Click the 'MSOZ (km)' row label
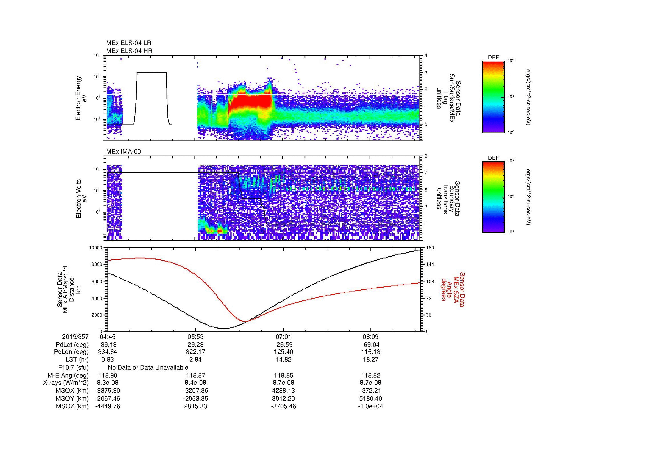The height and width of the screenshot is (471, 667). point(72,406)
